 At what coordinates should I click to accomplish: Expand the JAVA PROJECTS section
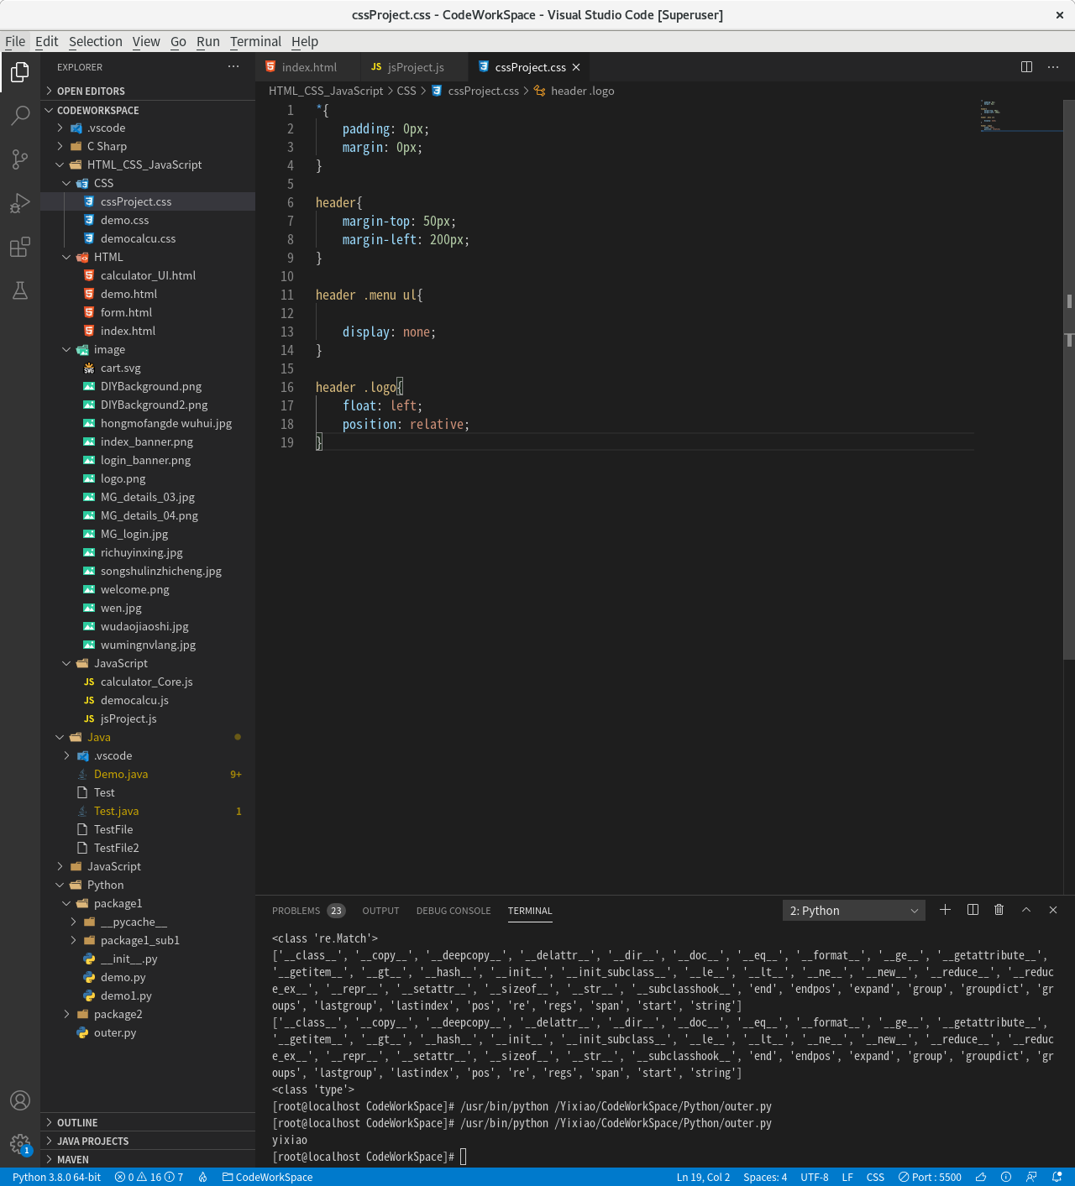click(148, 1141)
